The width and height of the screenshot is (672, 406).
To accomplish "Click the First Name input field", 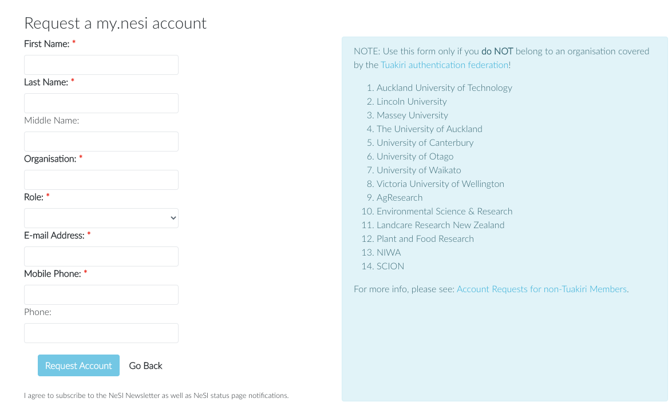I will pyautogui.click(x=101, y=65).
